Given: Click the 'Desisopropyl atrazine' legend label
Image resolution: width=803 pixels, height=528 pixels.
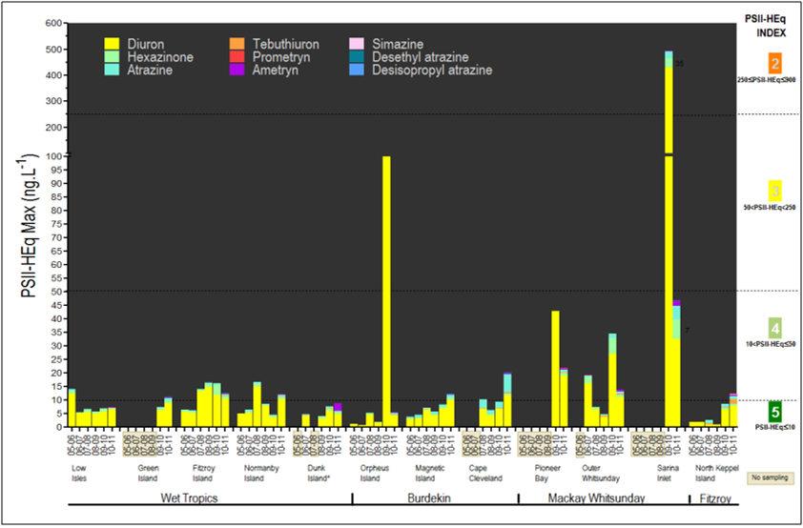Looking at the screenshot, I should (432, 71).
